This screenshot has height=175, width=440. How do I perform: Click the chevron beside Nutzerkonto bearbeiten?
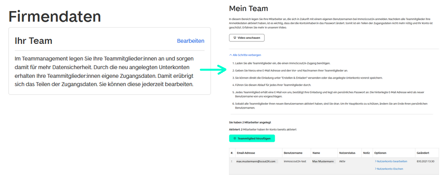[375, 161]
